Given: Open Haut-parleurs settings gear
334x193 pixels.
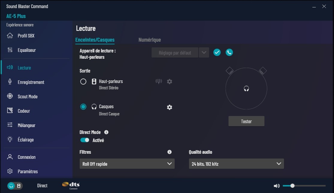Looking at the screenshot, I should click(170, 82).
